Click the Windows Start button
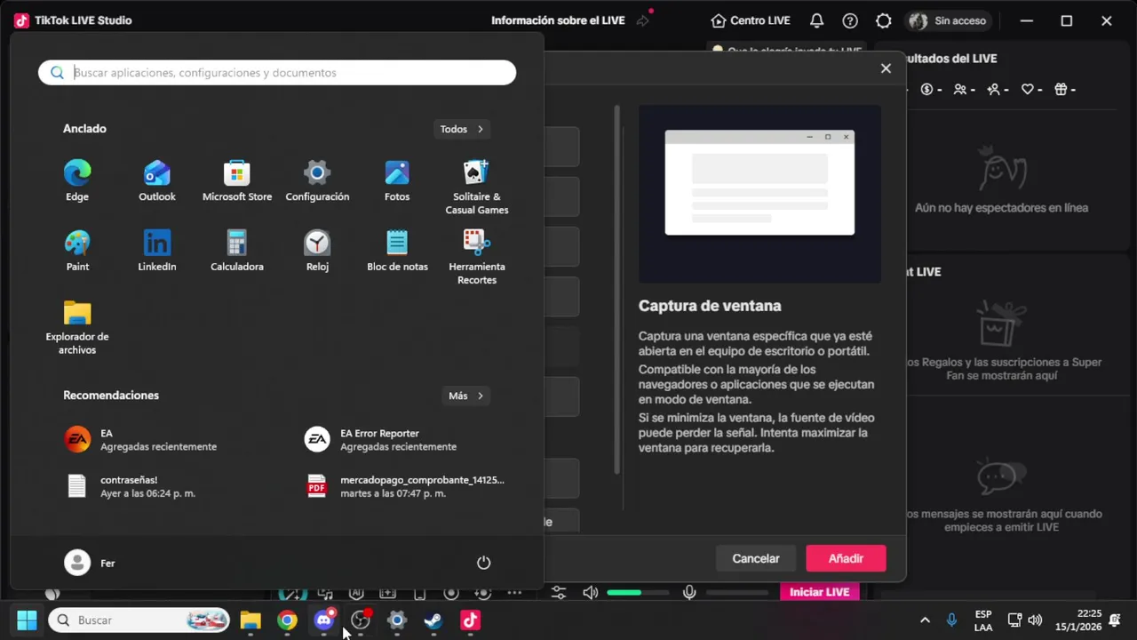The height and width of the screenshot is (640, 1137). (27, 620)
